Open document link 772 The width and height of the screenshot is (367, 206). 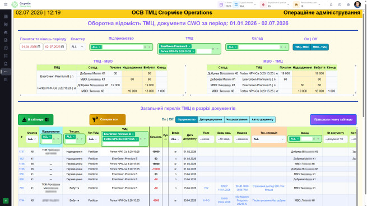[21, 188]
